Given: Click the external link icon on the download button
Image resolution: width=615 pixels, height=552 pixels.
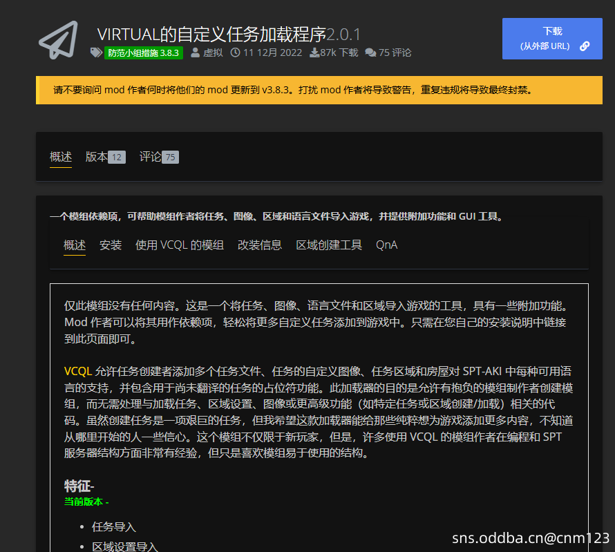Looking at the screenshot, I should [584, 46].
